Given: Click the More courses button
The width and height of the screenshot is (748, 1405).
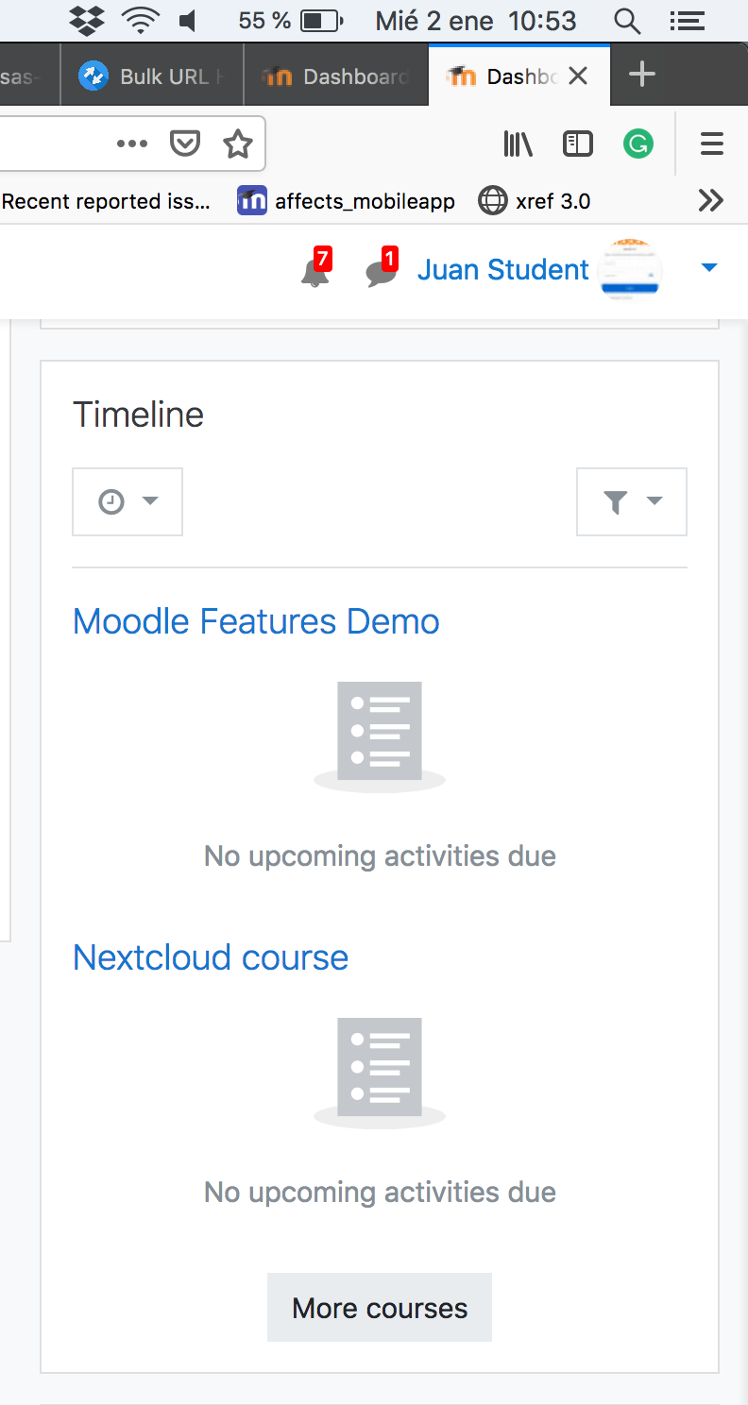Looking at the screenshot, I should click(x=380, y=1308).
